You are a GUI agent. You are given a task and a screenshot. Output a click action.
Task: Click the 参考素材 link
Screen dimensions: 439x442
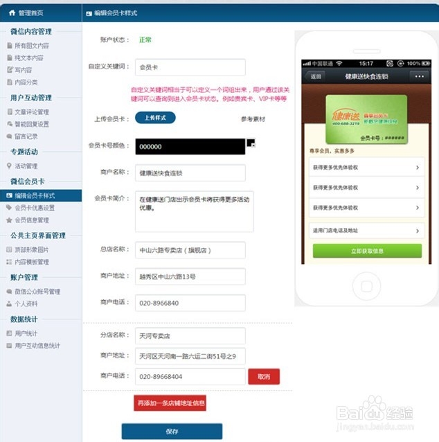(253, 119)
